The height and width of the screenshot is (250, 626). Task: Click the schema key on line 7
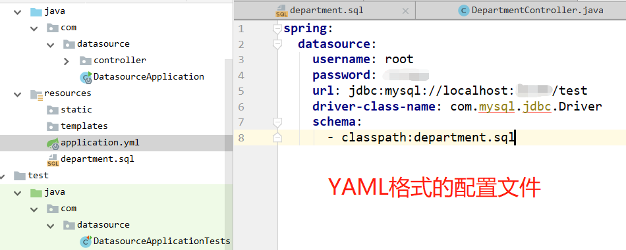click(334, 122)
